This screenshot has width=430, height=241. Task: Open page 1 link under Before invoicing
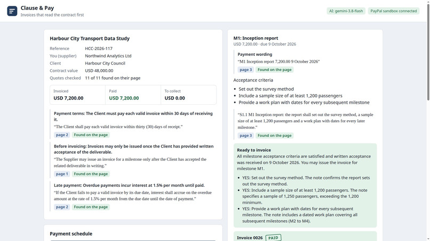coord(62,174)
